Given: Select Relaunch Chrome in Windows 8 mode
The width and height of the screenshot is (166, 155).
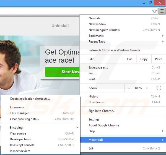Looking at the screenshot, I should coord(123,50).
